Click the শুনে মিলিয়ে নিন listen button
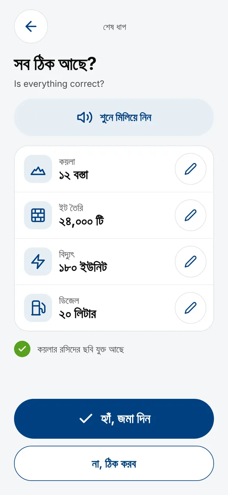Screen dimensions: 228x495 [x=114, y=117]
